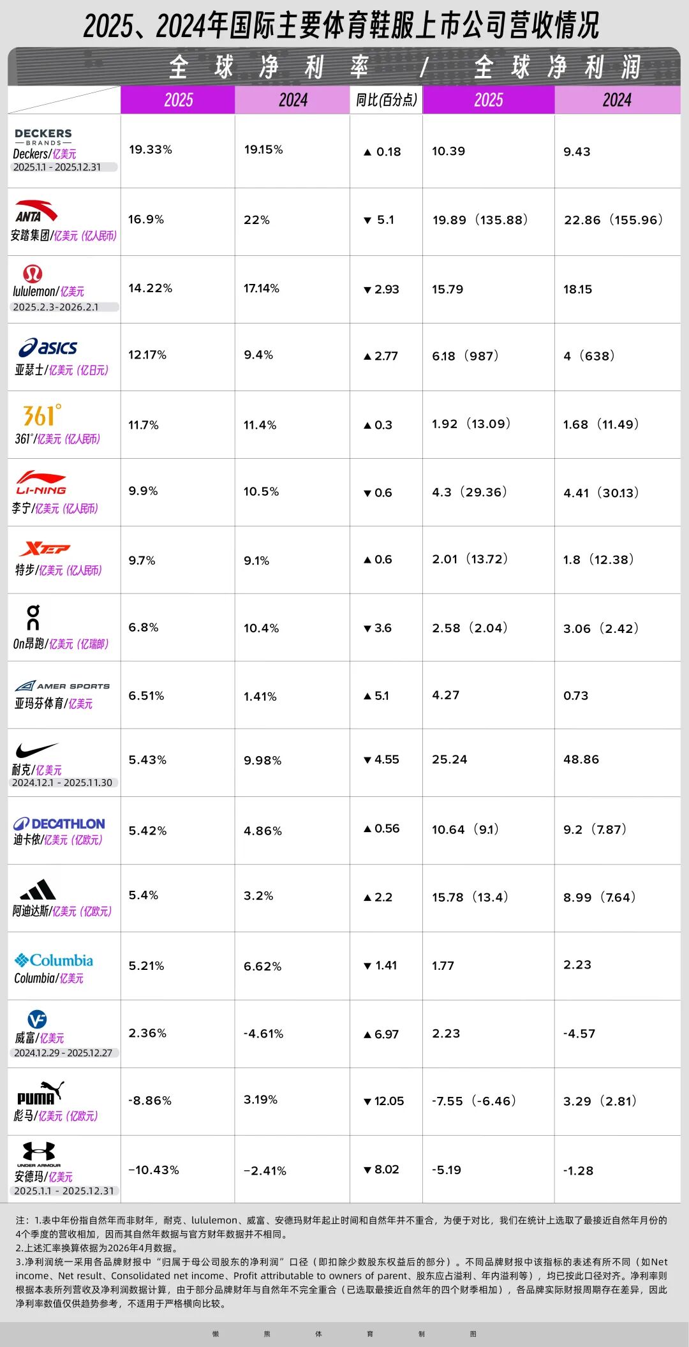Click the Deckers Brands logo
689x1347 pixels.
click(43, 137)
